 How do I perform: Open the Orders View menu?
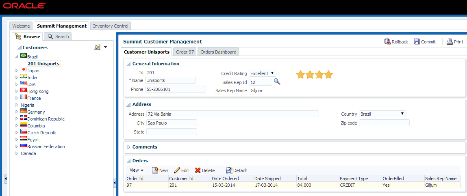tap(137, 170)
